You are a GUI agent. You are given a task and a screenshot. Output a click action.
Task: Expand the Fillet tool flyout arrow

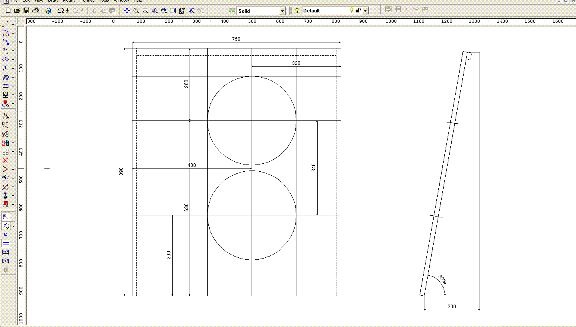click(13, 169)
